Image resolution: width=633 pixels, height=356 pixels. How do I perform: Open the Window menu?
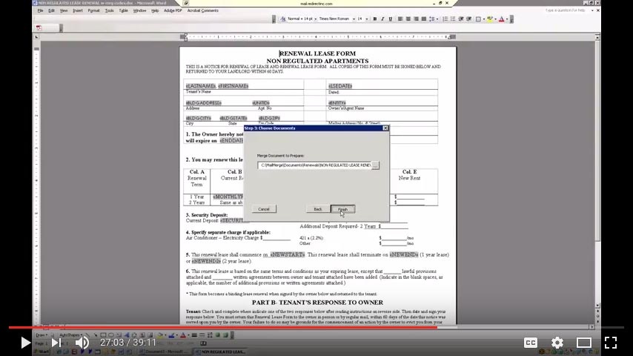click(139, 10)
